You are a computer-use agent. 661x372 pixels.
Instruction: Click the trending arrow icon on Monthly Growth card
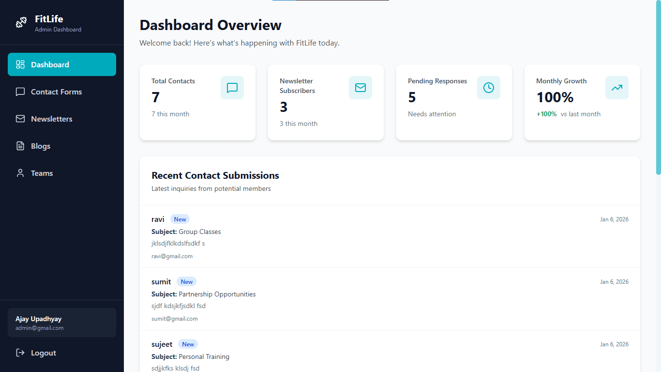click(616, 88)
